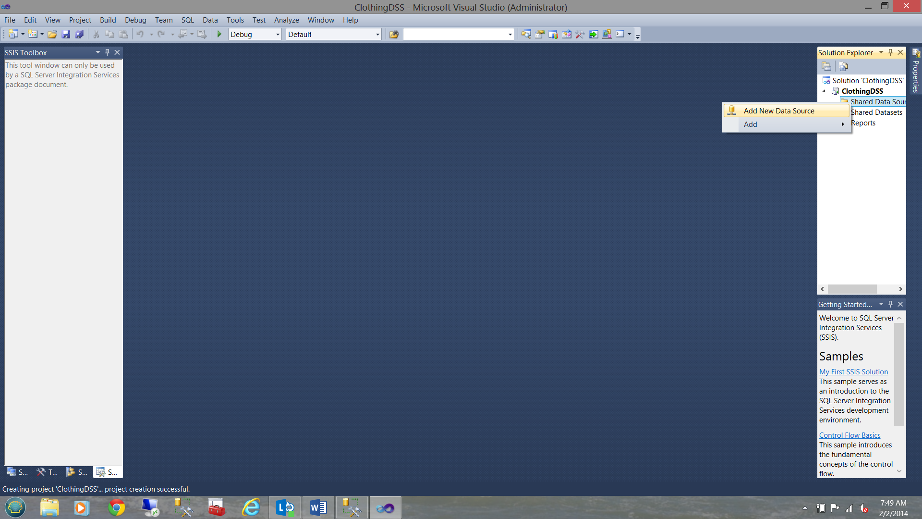The height and width of the screenshot is (519, 922).
Task: Toggle pin on Getting Started panel
Action: (890, 304)
